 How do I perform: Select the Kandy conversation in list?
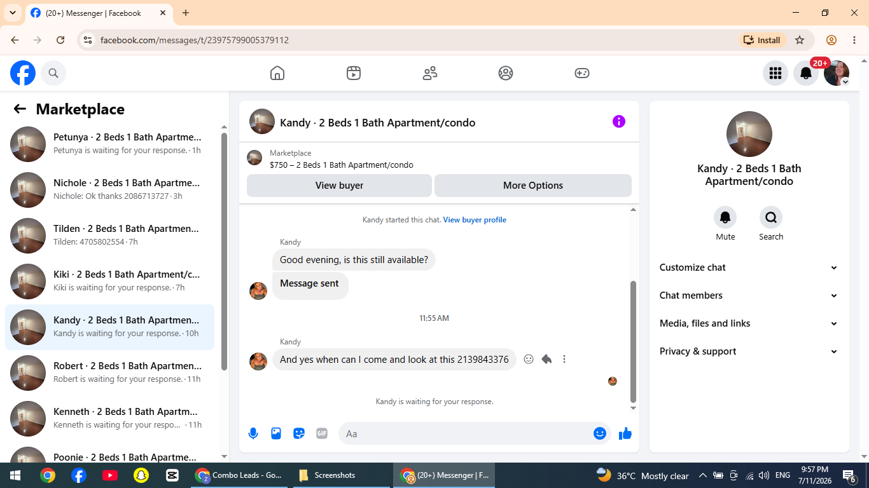[110, 327]
